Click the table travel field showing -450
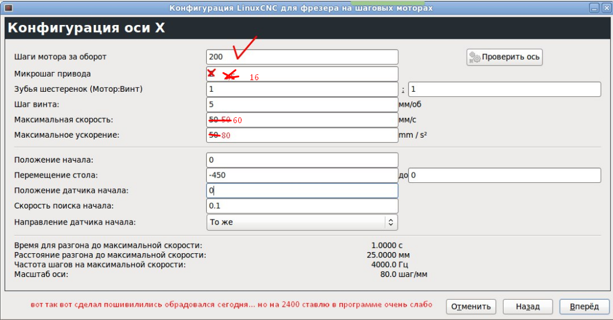 tap(302, 175)
